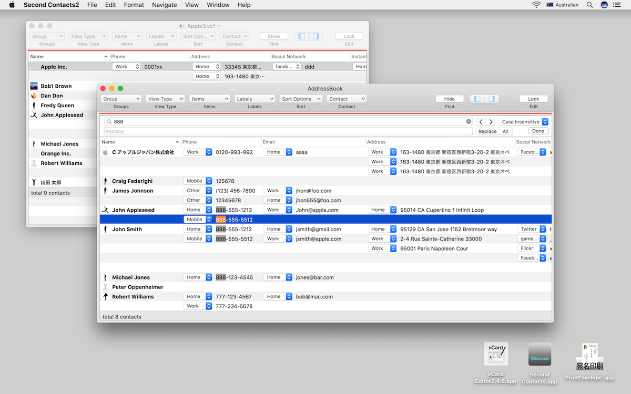The image size is (631, 394).
Task: Open the View menu
Action: pyautogui.click(x=192, y=5)
